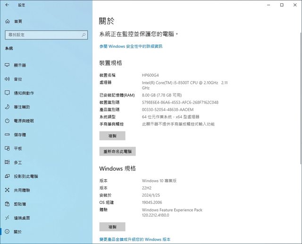Select the 通知與動作 notification icon
This screenshot has height=244, width=302.
[x=7, y=93]
